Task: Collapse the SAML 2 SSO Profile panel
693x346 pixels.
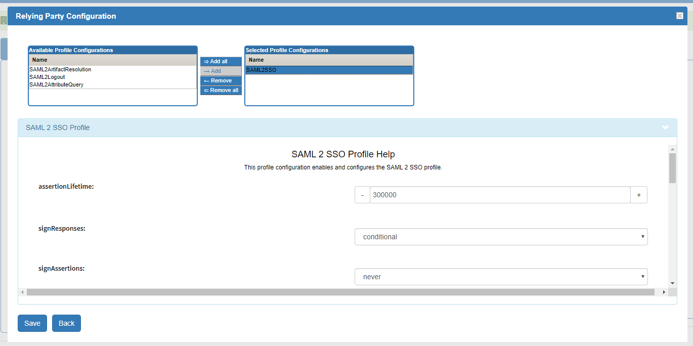Action: [665, 127]
